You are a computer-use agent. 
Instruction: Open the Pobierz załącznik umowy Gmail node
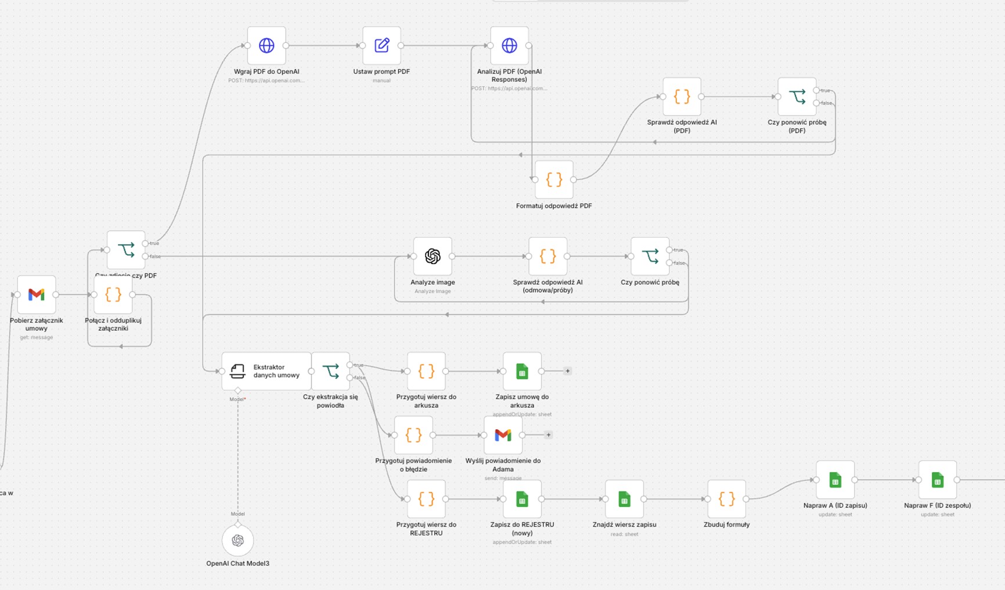point(37,295)
